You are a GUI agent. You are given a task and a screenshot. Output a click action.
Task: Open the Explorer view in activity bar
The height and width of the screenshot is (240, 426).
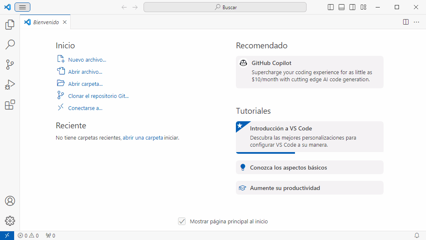click(x=10, y=25)
